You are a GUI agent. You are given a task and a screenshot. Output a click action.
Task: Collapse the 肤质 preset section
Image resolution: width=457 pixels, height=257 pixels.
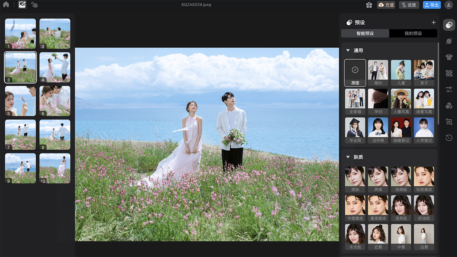coord(348,157)
